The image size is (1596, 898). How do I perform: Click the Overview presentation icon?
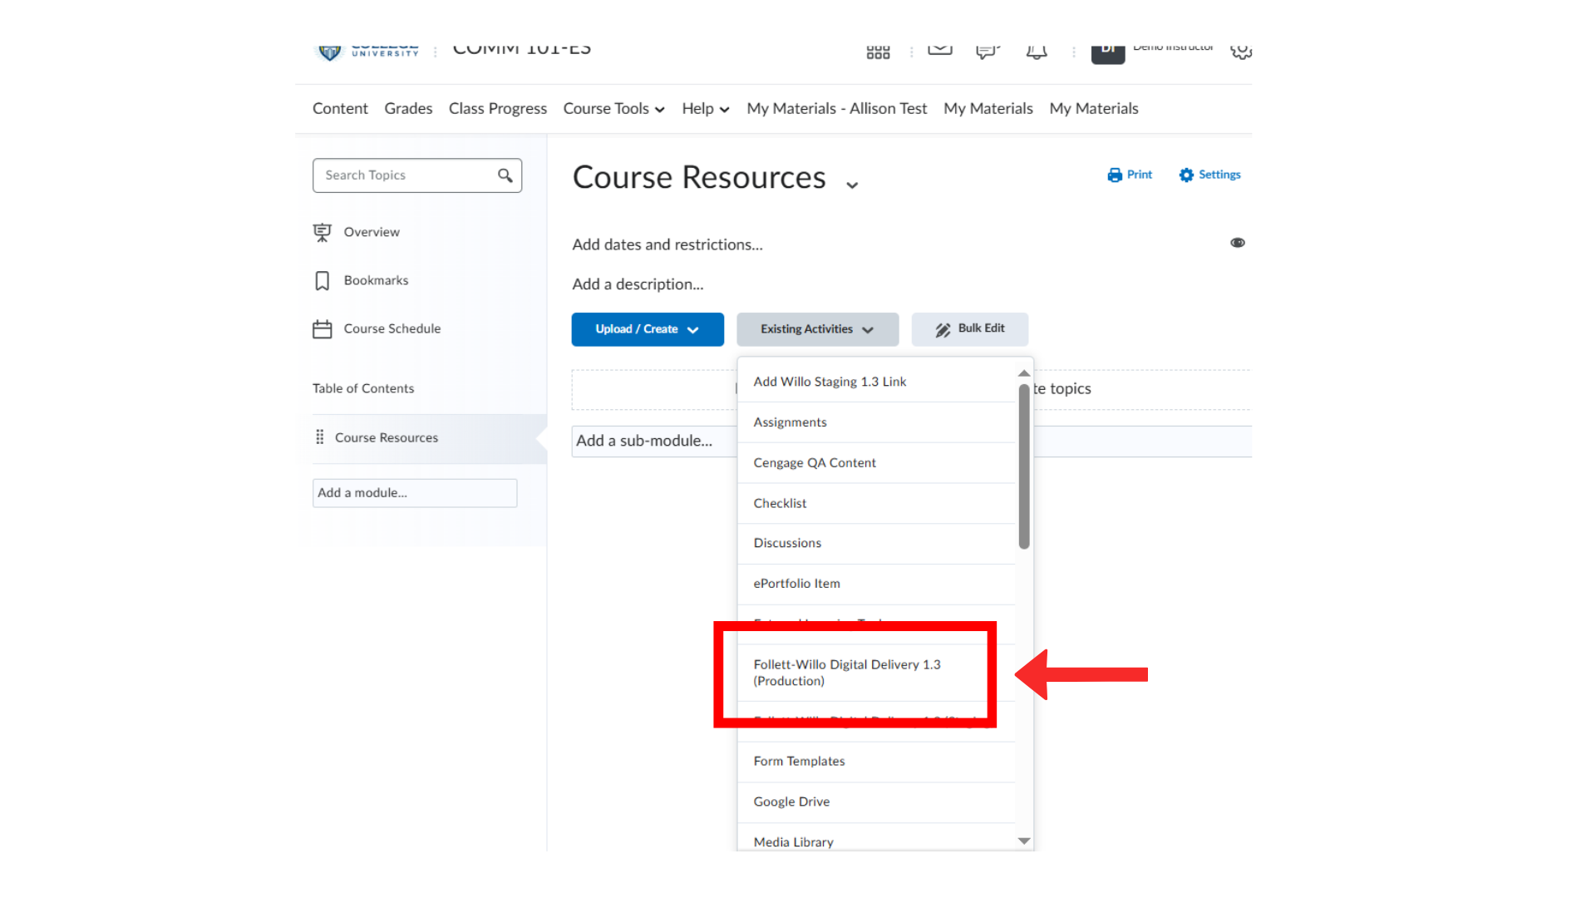coord(322,232)
